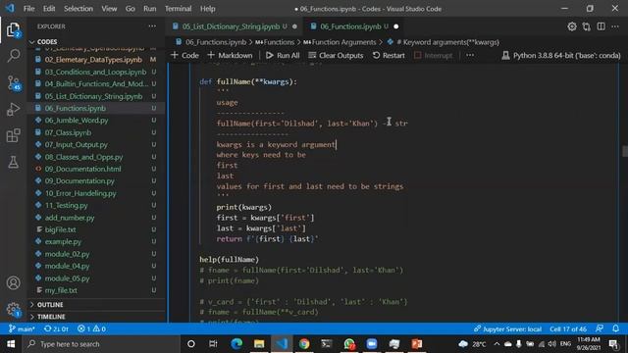Viewport: 628px width, 353px height.
Task: Open notebook toolbar more actions ellipsis
Action: click(x=470, y=55)
